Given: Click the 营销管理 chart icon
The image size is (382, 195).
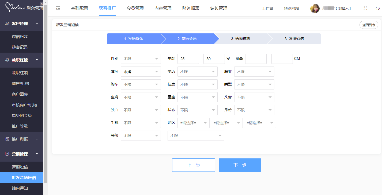Looking at the screenshot, I should pyautogui.click(x=7, y=154).
